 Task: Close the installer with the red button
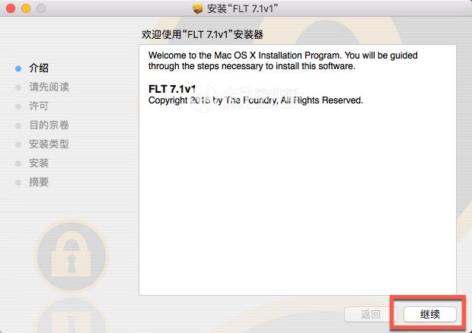tap(11, 8)
